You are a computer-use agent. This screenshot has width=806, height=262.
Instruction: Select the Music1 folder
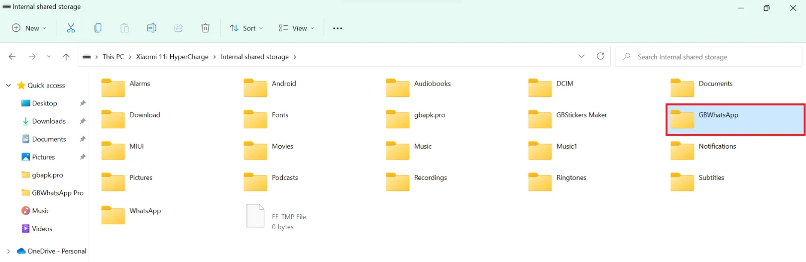pyautogui.click(x=553, y=151)
